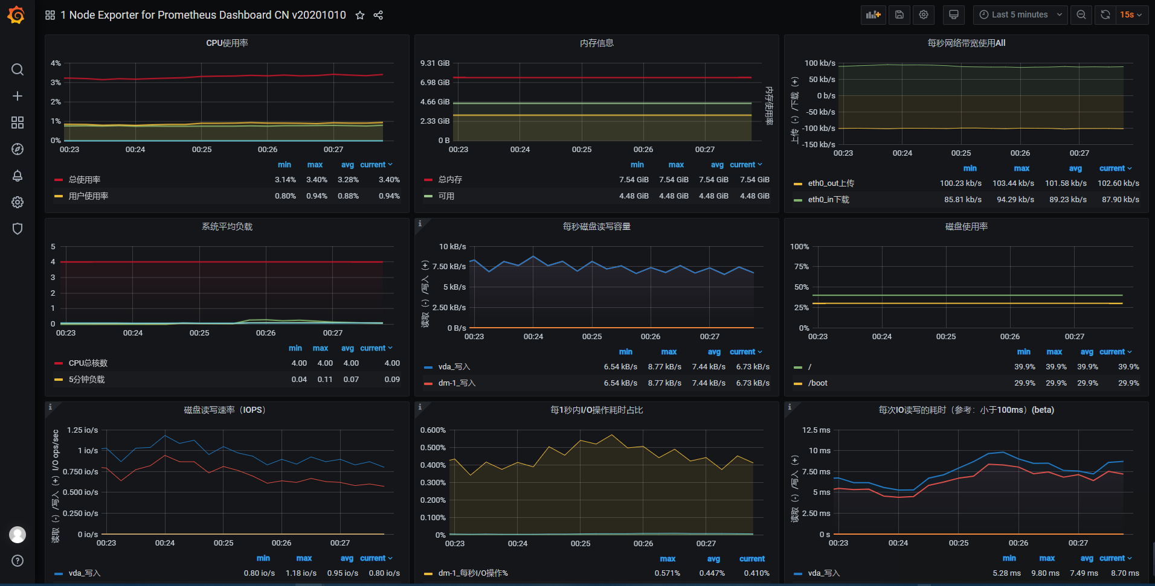Open Server Admin shield icon
The height and width of the screenshot is (586, 1155).
coord(18,229)
